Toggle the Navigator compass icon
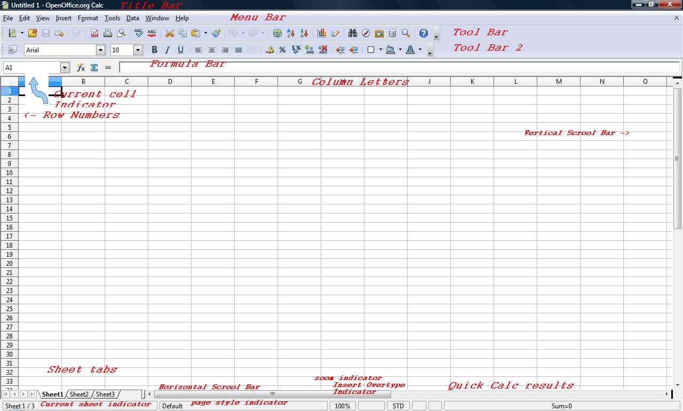 (366, 33)
